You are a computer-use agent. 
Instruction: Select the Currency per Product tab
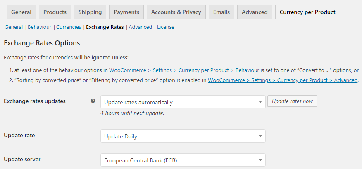click(307, 12)
